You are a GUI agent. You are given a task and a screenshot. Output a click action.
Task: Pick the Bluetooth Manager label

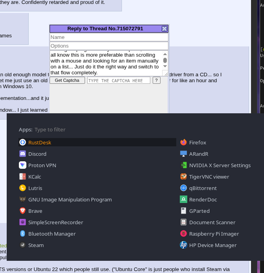click(x=52, y=234)
